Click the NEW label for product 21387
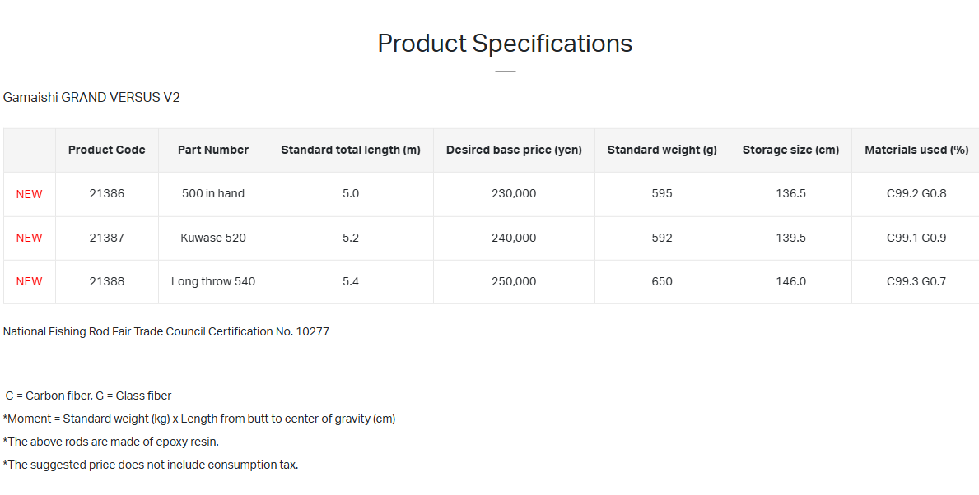Screen dimensions: 979x495 coord(29,238)
